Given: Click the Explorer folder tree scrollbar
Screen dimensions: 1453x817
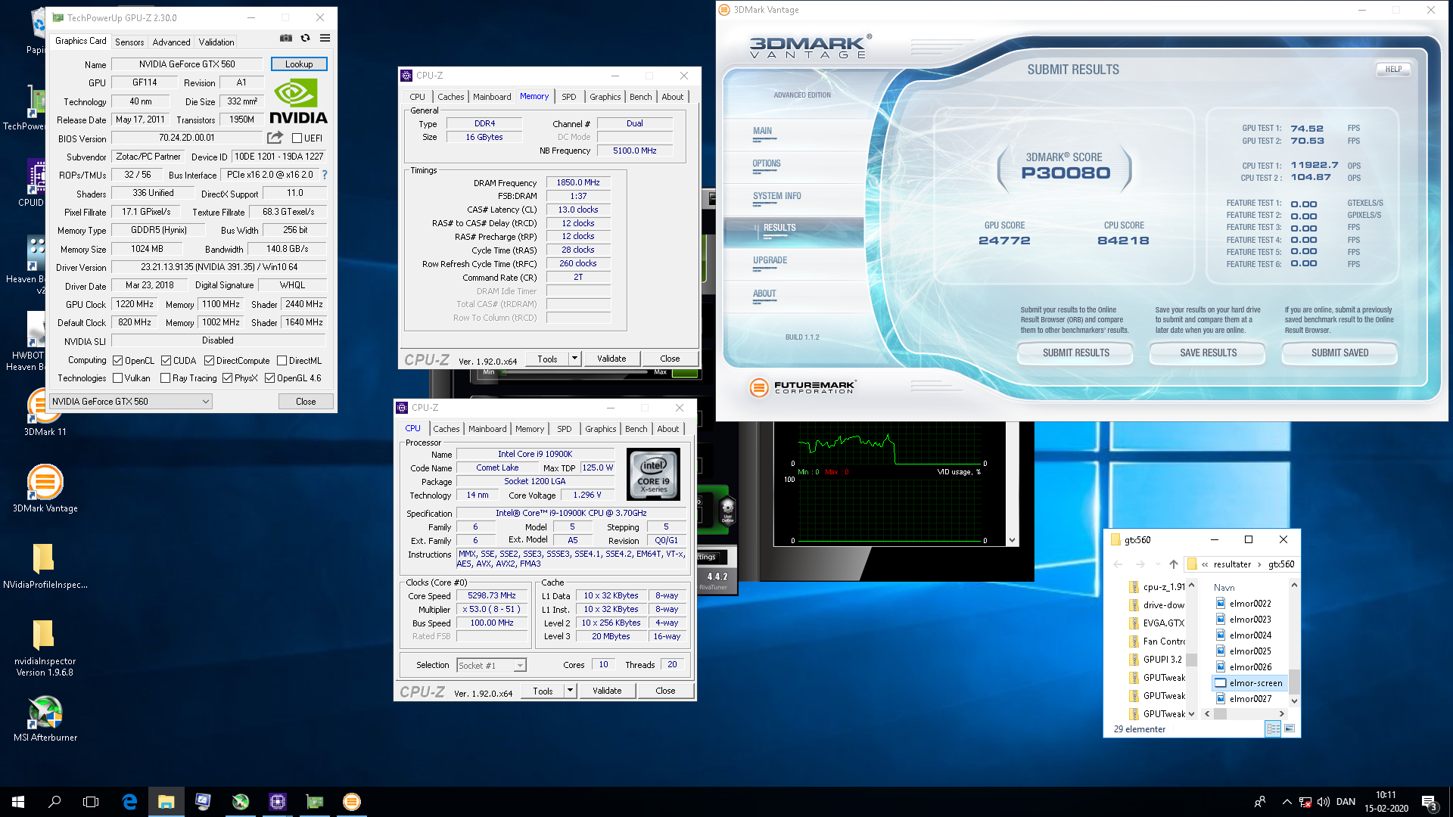Looking at the screenshot, I should coord(1191,651).
